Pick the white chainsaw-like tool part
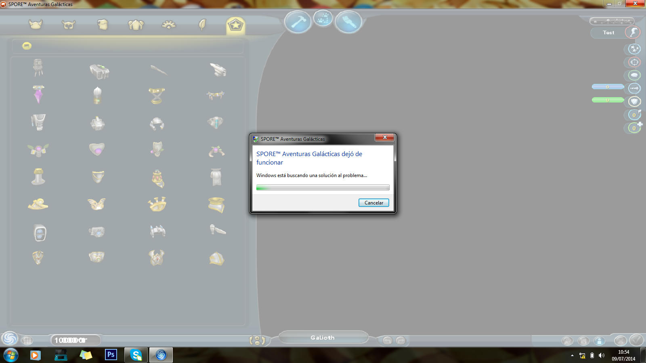This screenshot has width=646, height=363. pyautogui.click(x=218, y=230)
